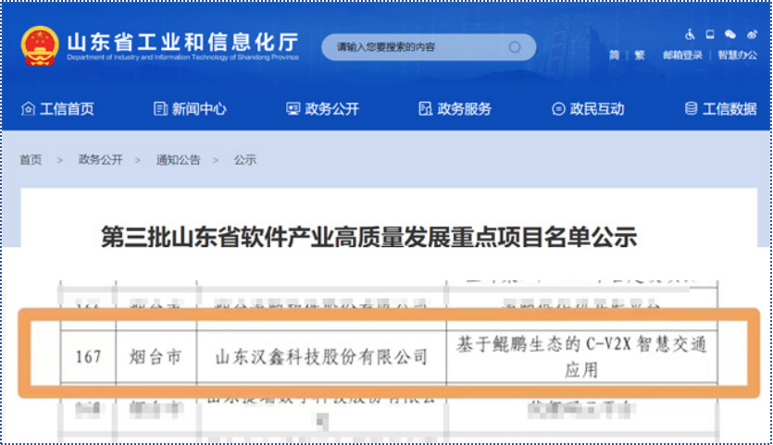Switch to simplified Chinese 简

point(614,56)
